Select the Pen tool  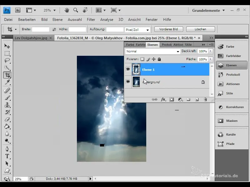(x=7, y=149)
